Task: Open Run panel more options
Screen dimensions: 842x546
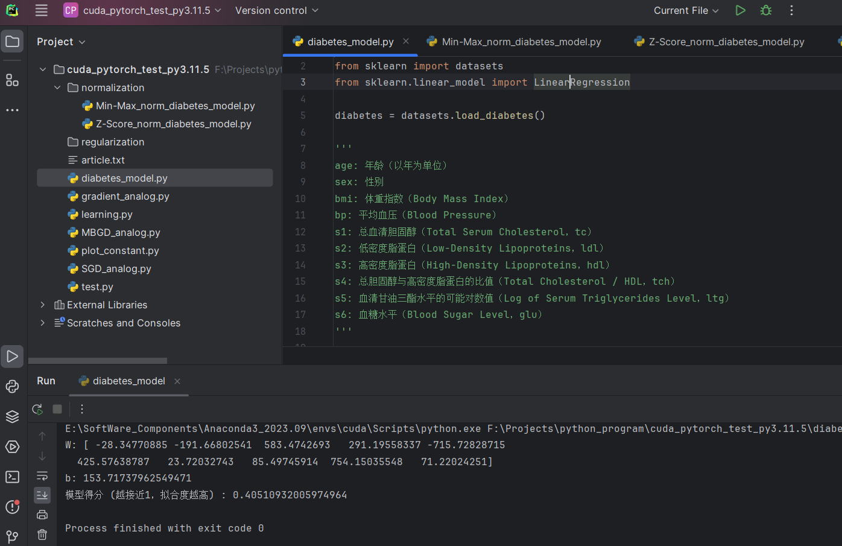Action: [x=82, y=409]
